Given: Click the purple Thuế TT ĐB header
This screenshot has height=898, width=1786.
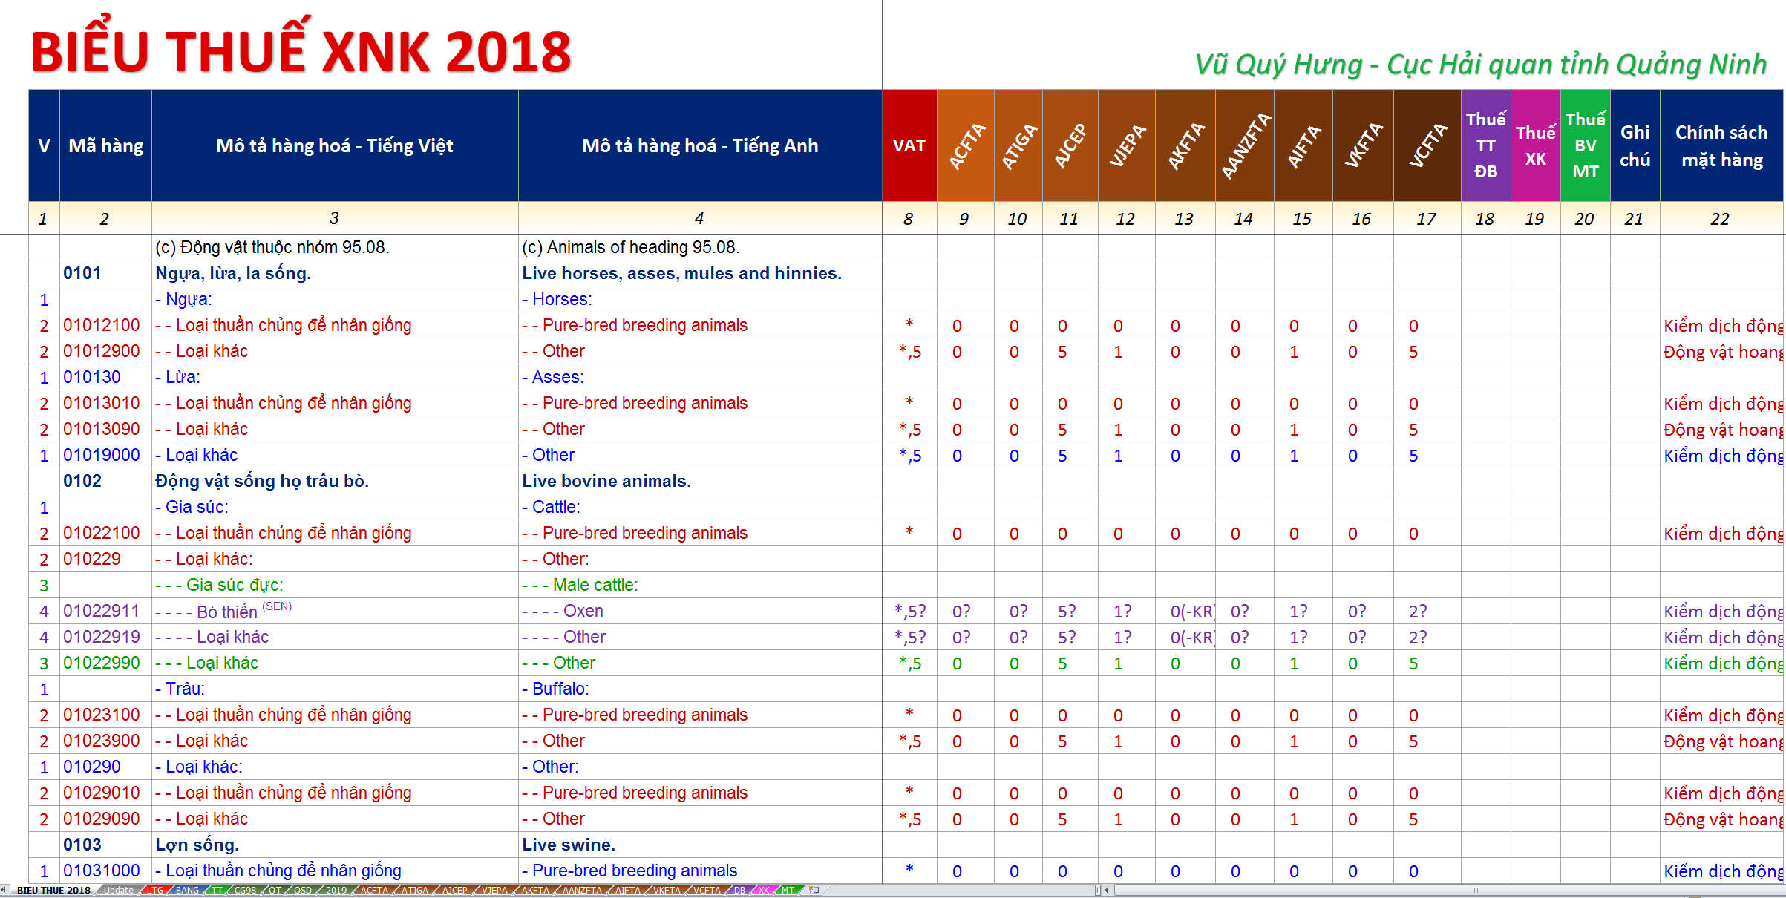Looking at the screenshot, I should 1485,145.
